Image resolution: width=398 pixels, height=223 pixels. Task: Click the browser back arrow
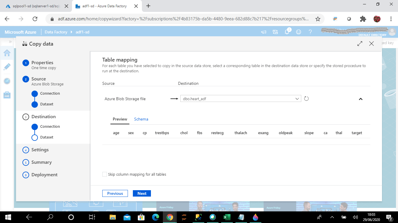pos(7,19)
